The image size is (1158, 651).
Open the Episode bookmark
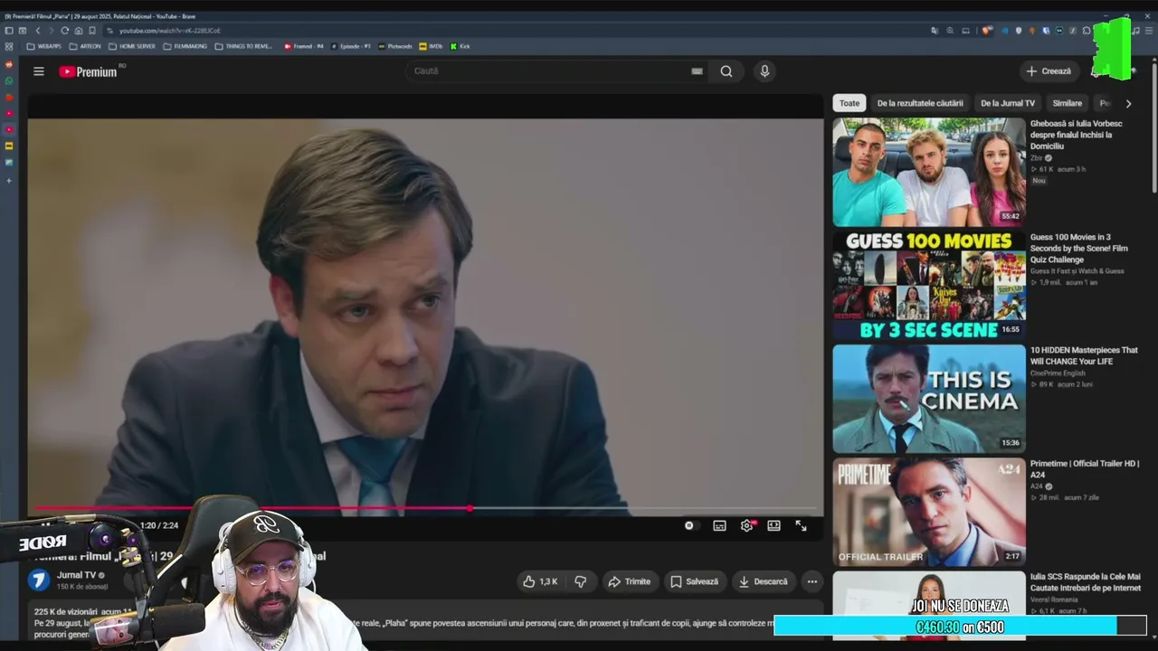click(x=351, y=46)
